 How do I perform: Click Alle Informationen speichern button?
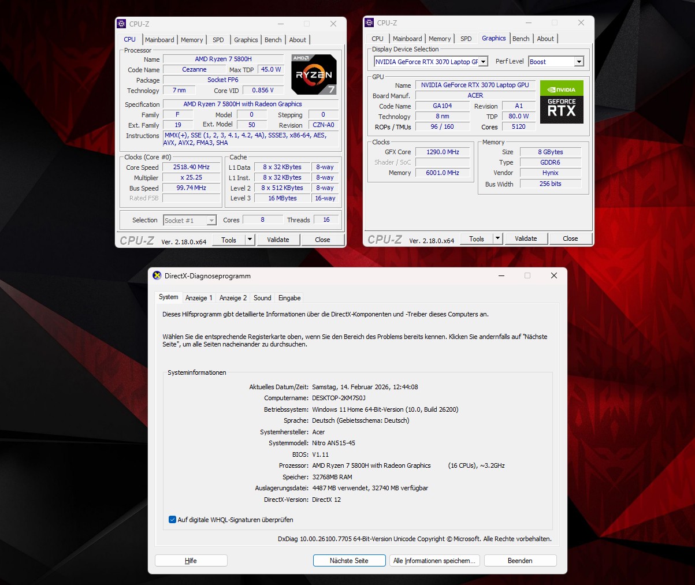tap(434, 561)
